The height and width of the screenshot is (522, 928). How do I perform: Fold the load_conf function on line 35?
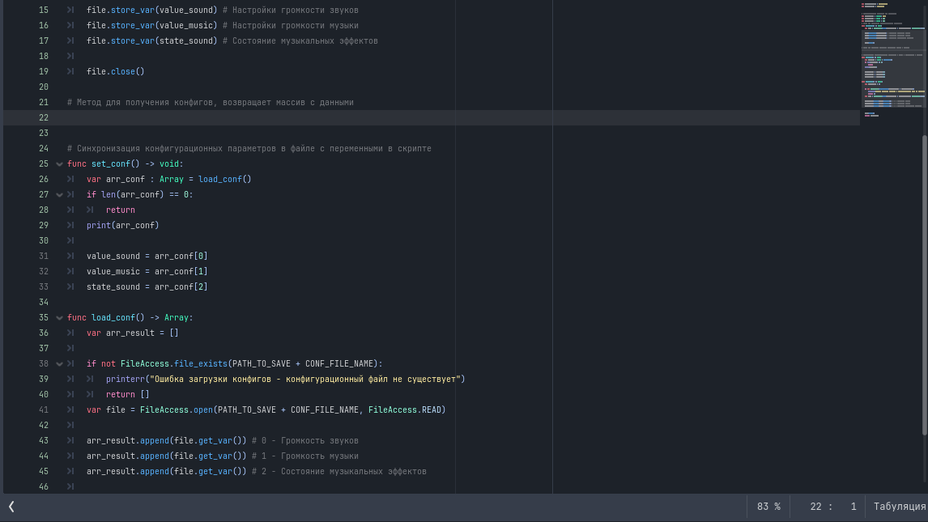click(59, 318)
